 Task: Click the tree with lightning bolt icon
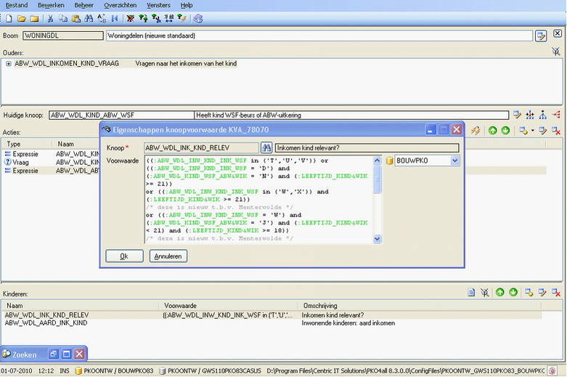[x=182, y=18]
